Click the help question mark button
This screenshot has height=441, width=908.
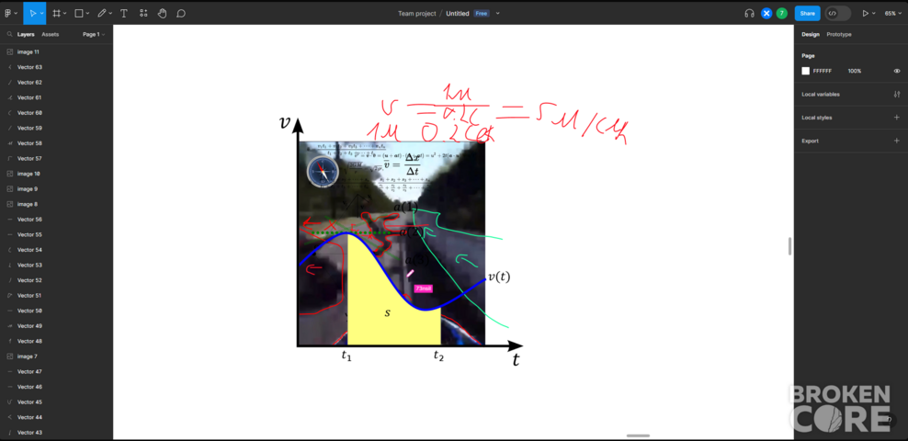(889, 420)
